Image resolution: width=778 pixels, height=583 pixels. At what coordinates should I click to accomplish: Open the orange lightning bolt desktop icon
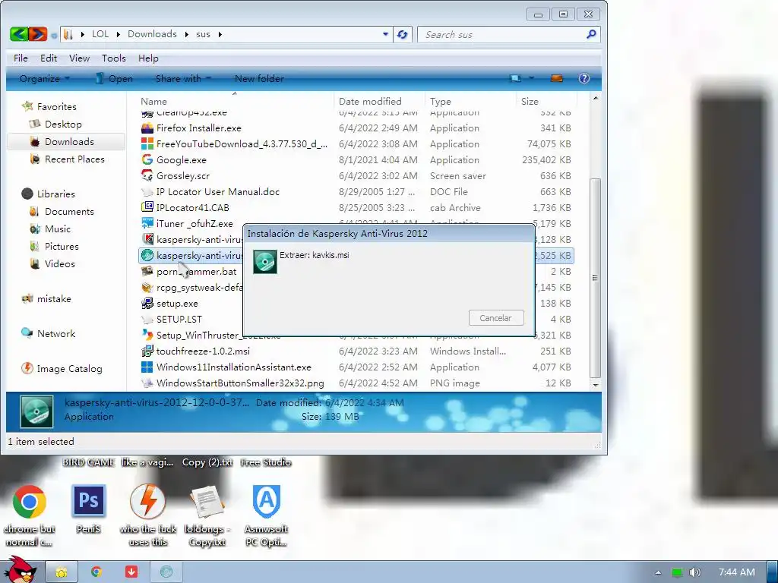tap(148, 502)
